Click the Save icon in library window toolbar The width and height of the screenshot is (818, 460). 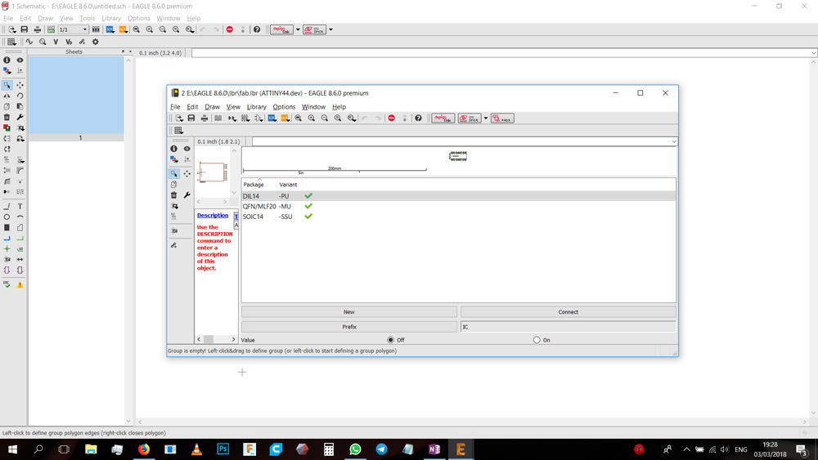coord(191,118)
